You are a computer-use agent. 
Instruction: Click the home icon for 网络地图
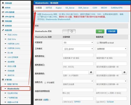pos(3,3)
